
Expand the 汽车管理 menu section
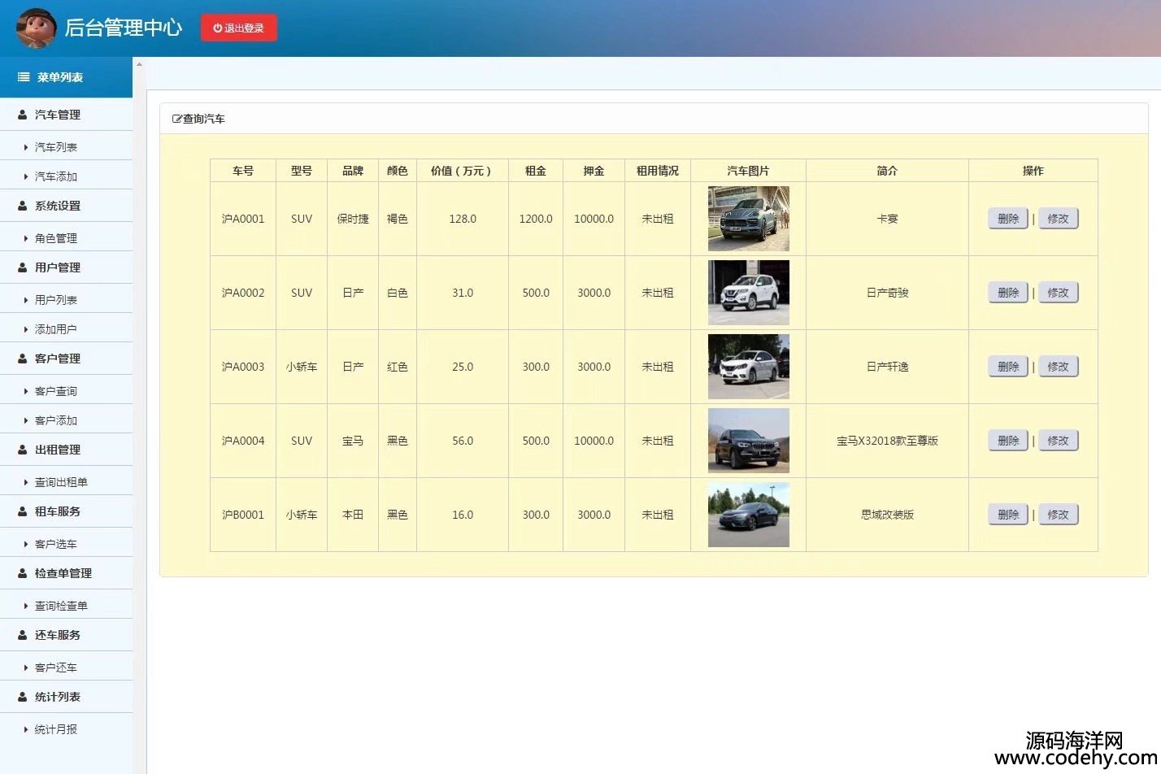tap(66, 115)
